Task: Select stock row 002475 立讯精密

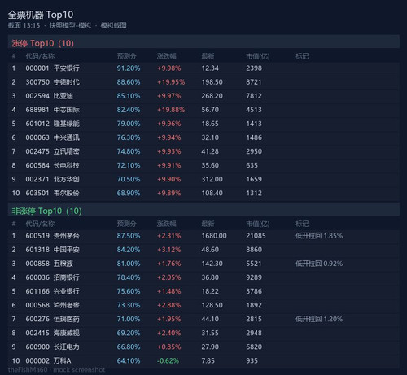Action: [203, 151]
